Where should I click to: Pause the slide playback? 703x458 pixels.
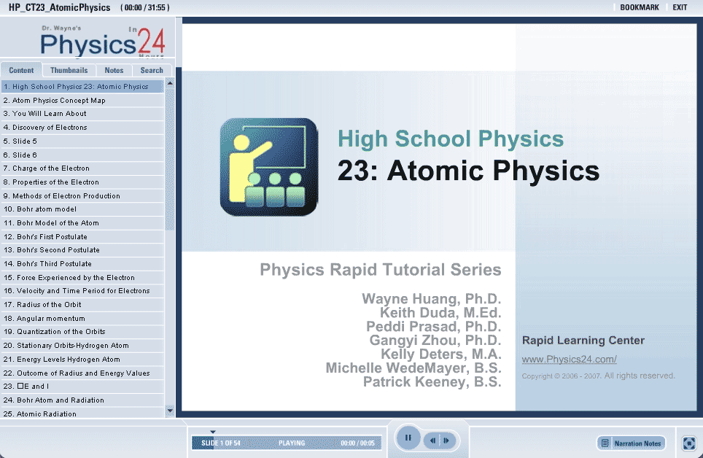coord(408,438)
